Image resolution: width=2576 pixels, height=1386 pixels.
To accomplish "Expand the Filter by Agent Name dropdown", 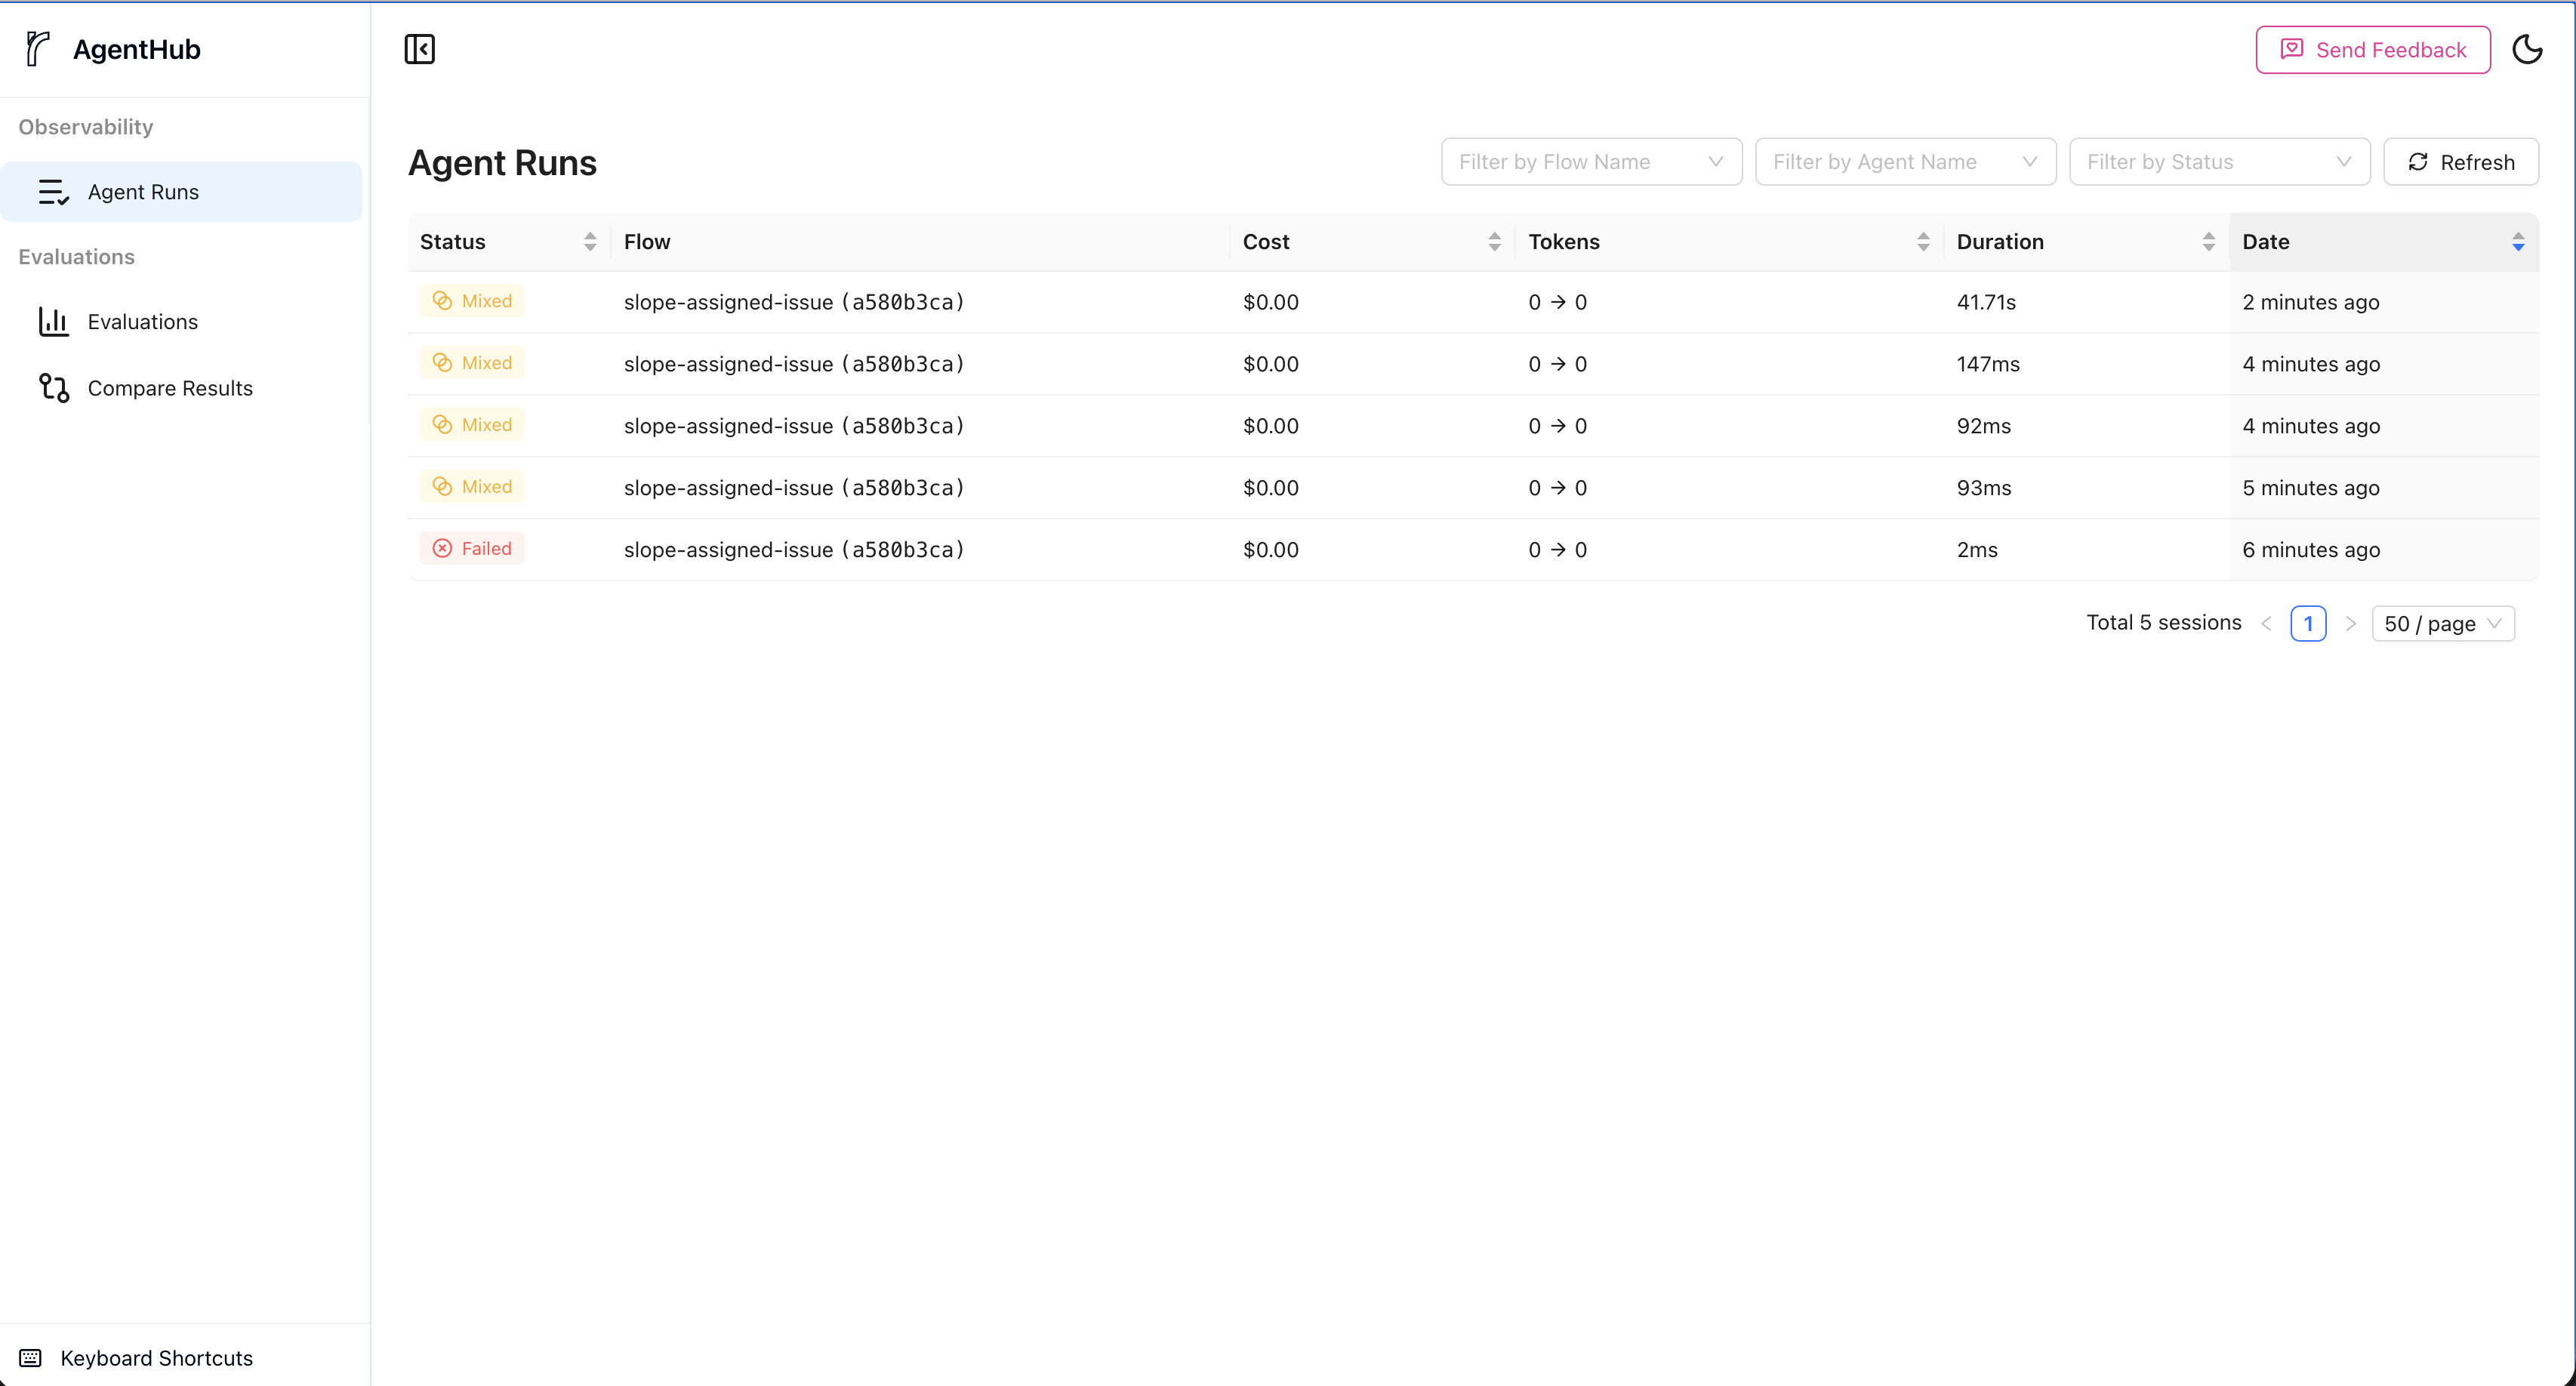I will 1904,162.
